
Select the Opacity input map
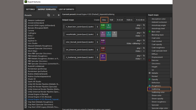pyautogui.click(x=159, y=79)
